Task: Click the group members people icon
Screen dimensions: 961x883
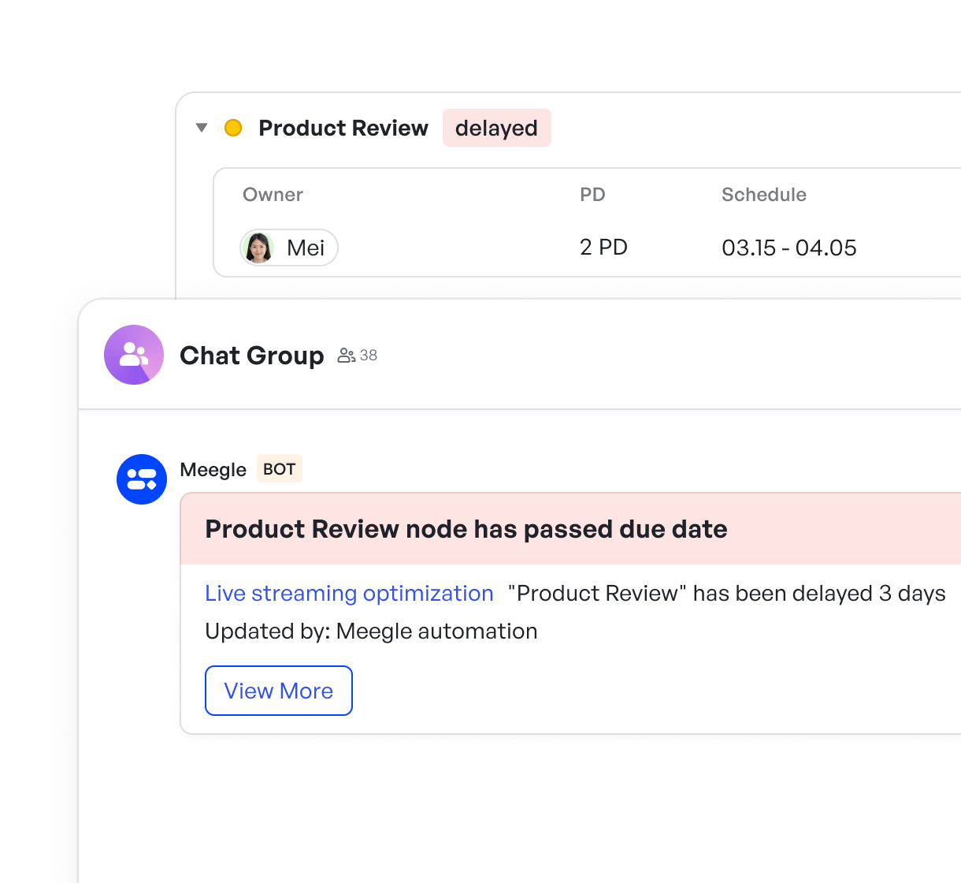Action: 346,356
